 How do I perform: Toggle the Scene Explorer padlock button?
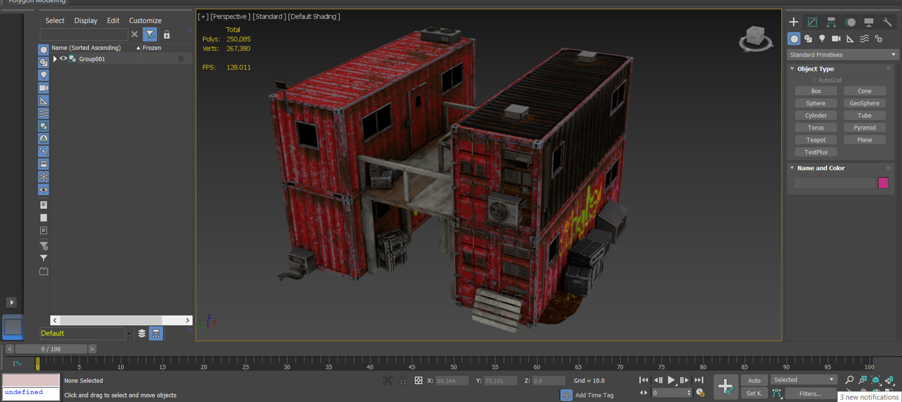167,34
